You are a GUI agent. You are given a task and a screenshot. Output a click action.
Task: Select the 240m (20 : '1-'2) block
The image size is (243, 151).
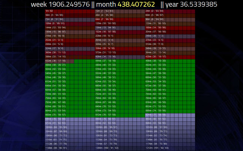tap(170, 37)
